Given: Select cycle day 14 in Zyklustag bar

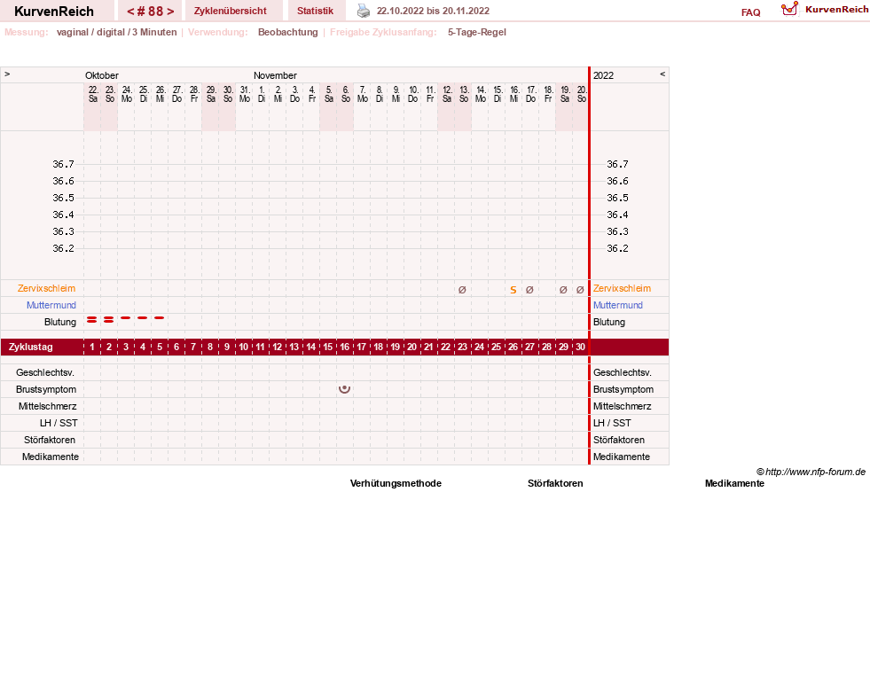Looking at the screenshot, I should tap(310, 347).
